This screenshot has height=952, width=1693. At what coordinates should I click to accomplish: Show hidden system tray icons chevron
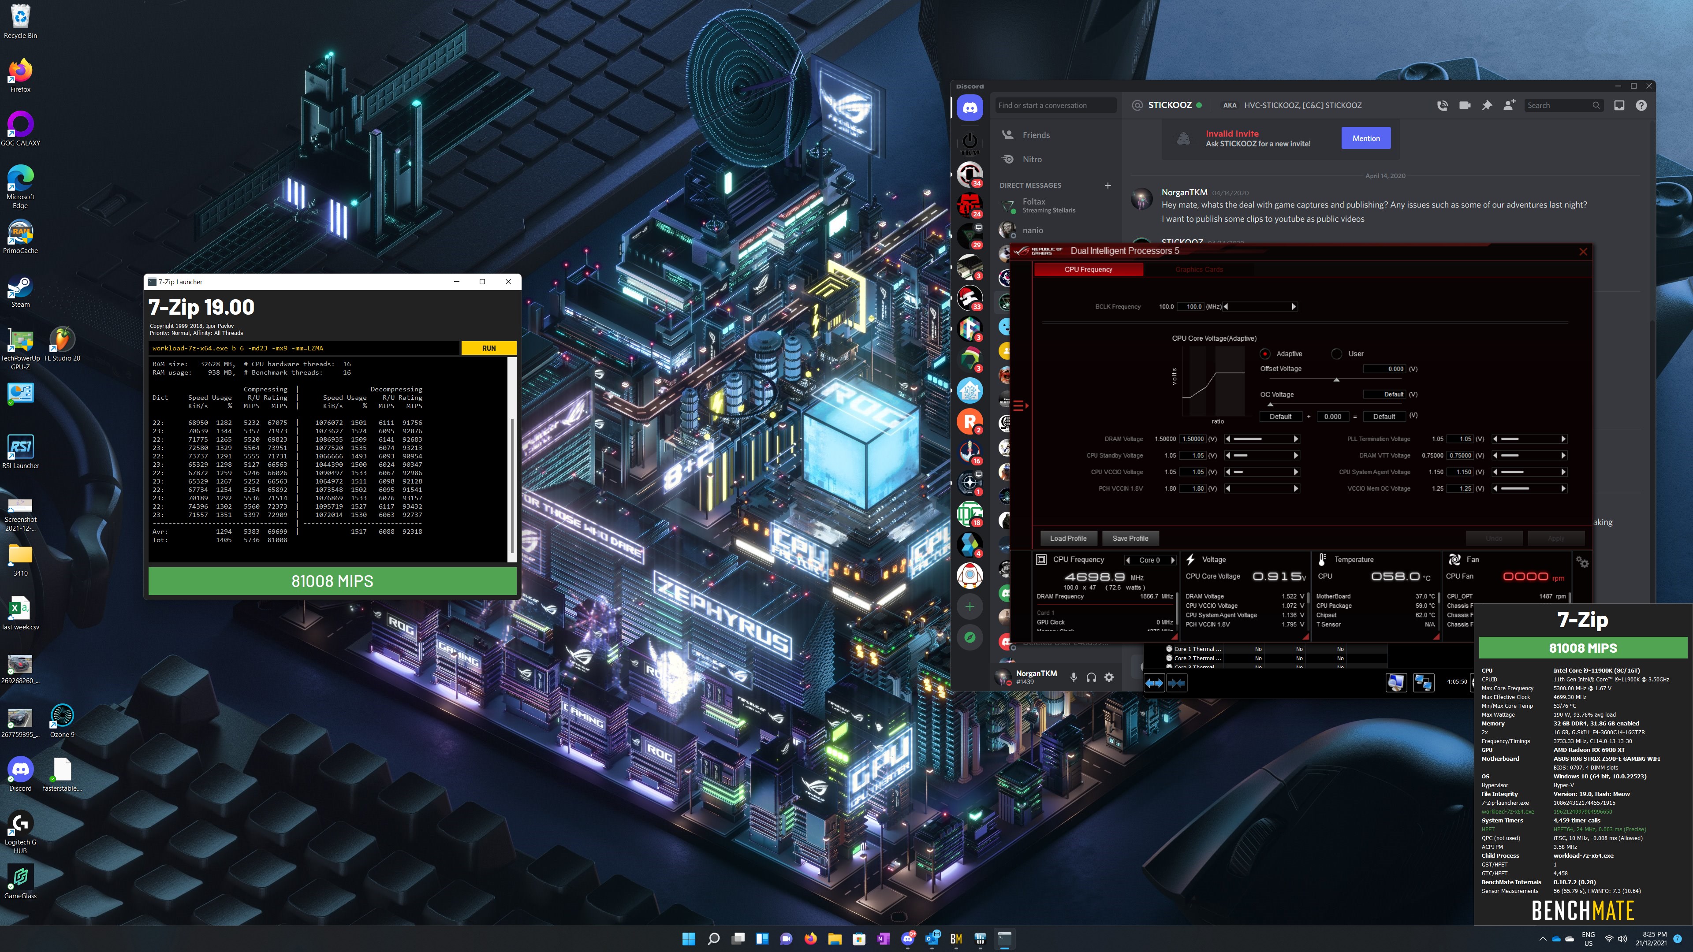(x=1543, y=939)
